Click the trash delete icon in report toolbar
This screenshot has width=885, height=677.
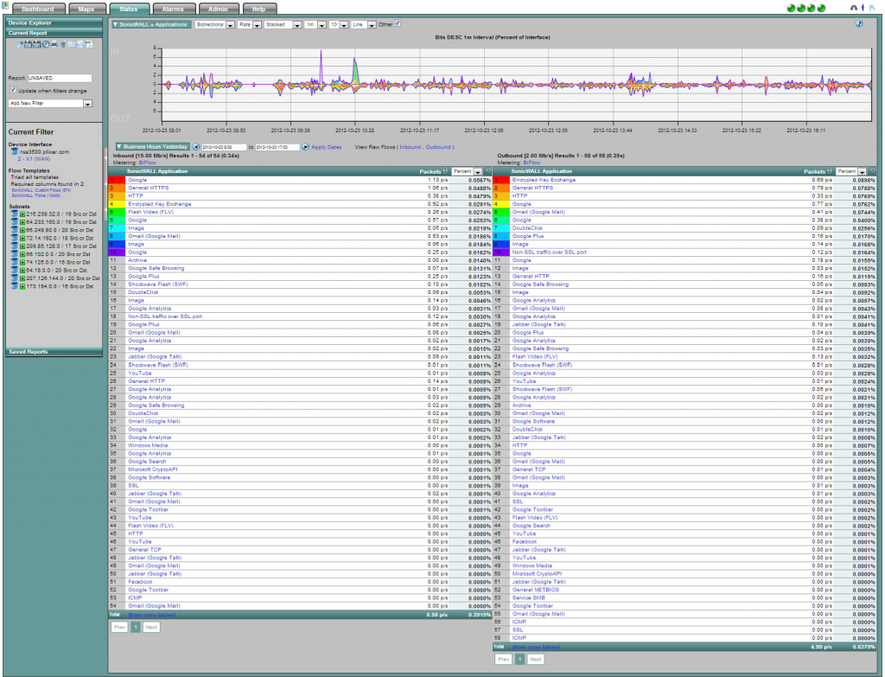pos(62,44)
